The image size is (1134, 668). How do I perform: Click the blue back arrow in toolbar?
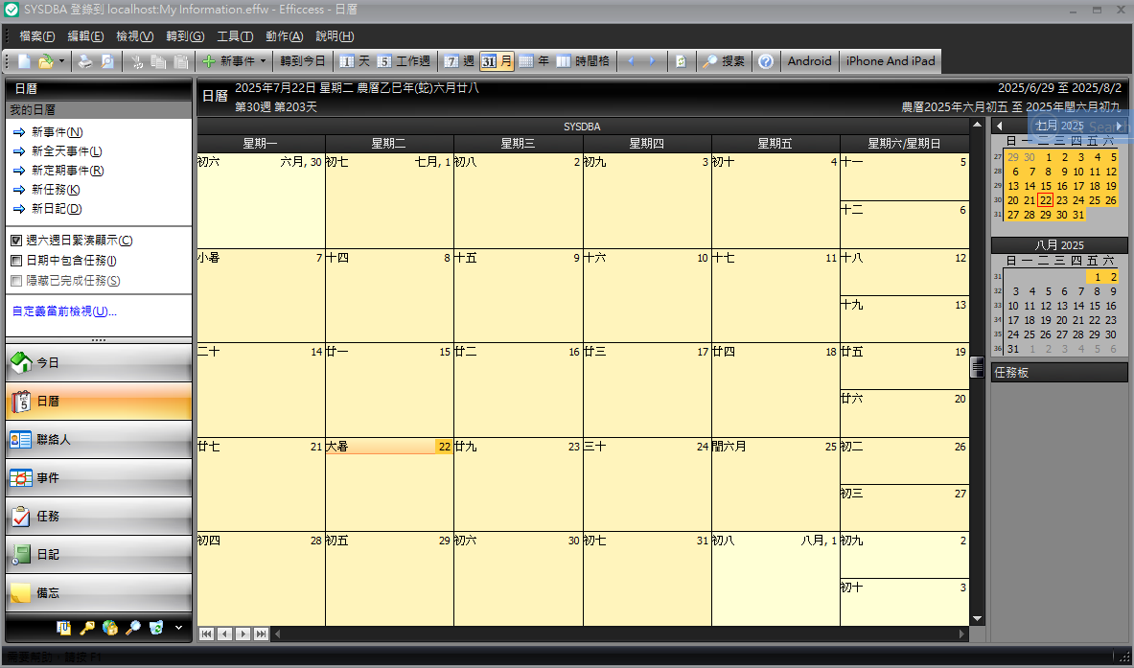click(632, 61)
